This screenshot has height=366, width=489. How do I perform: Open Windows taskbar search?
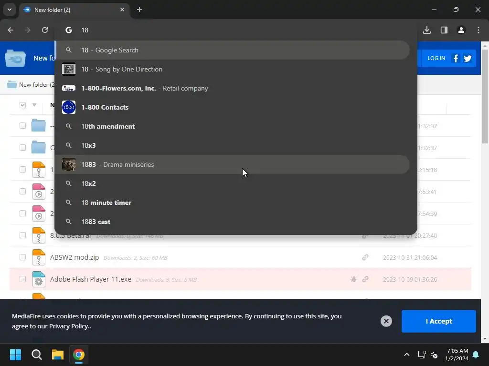[x=36, y=355]
